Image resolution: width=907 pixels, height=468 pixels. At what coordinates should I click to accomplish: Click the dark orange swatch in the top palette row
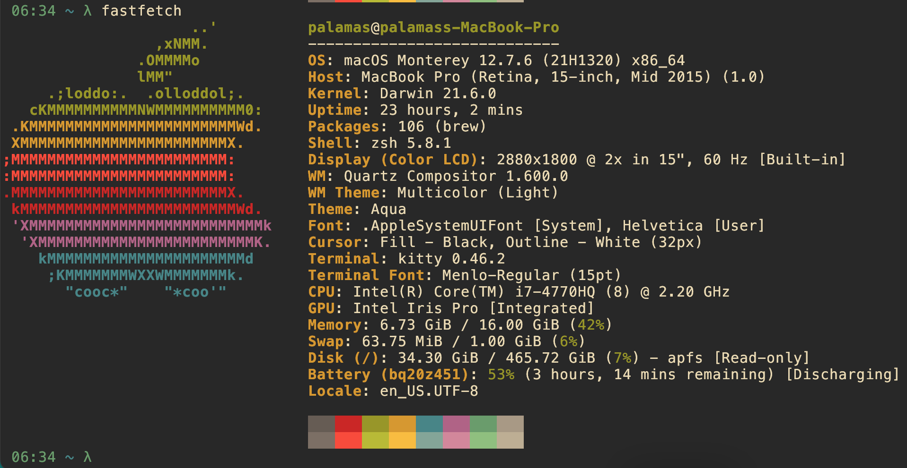tap(402, 424)
